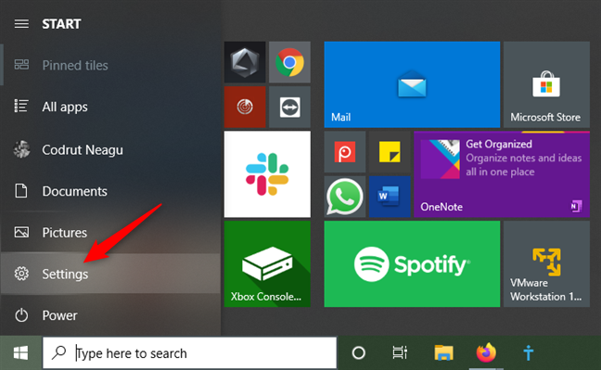The height and width of the screenshot is (370, 601).
Task: Launch the Spotify tile
Action: [412, 263]
